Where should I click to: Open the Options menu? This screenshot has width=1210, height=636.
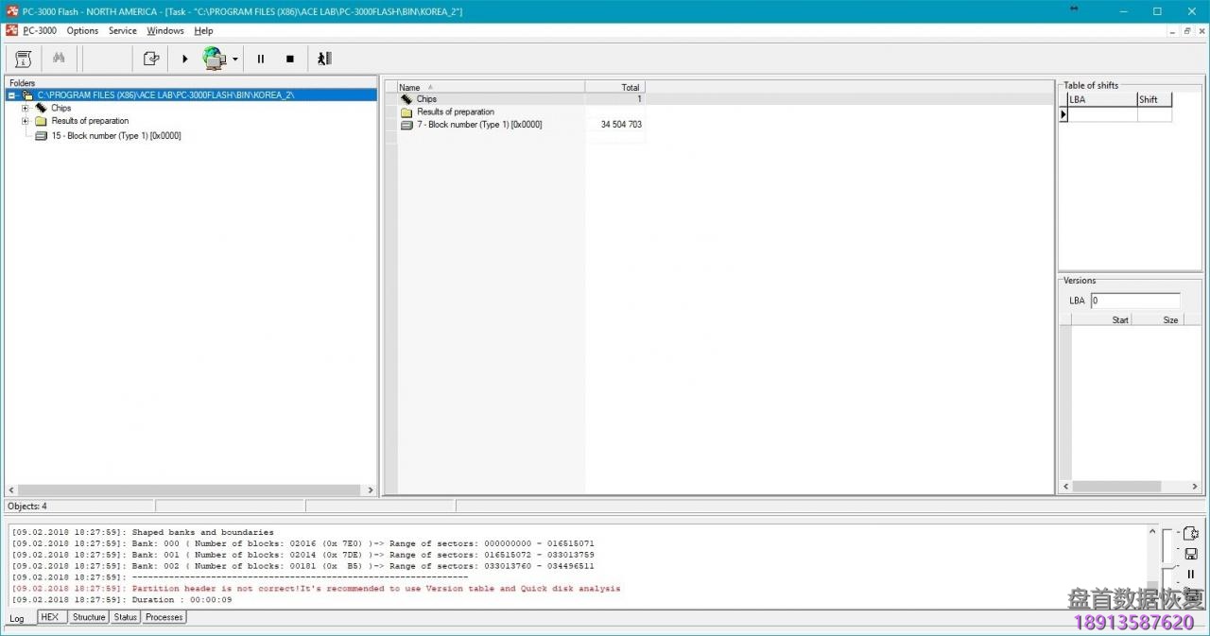82,30
